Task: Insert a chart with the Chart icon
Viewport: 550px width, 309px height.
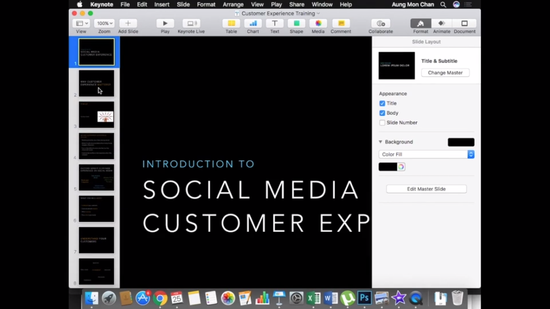Action: pos(253,23)
